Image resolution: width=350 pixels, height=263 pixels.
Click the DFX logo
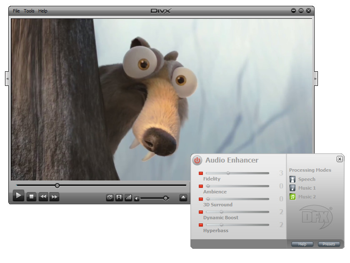(x=317, y=217)
